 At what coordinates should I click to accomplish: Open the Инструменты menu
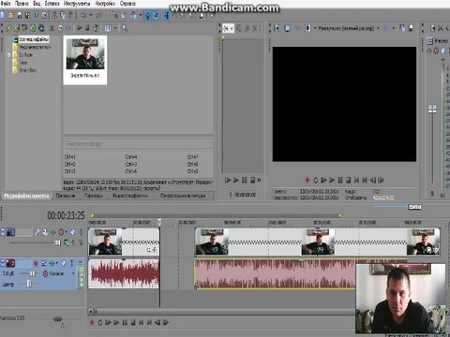77,4
